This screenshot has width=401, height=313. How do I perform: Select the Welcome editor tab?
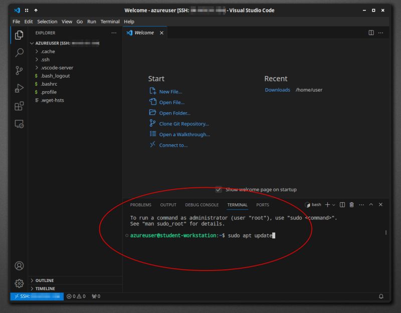pos(145,33)
